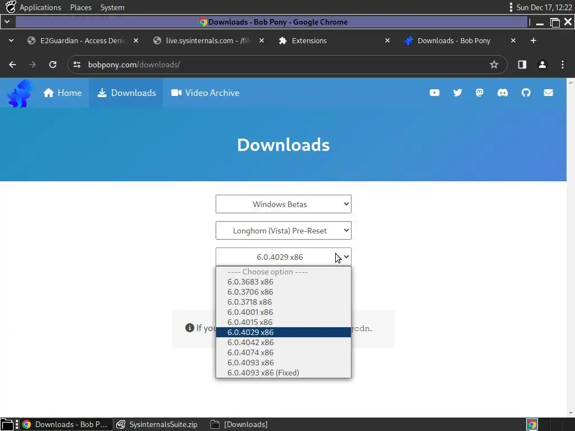
Task: Select the 6.0.4015 x86 option
Action: [283, 322]
